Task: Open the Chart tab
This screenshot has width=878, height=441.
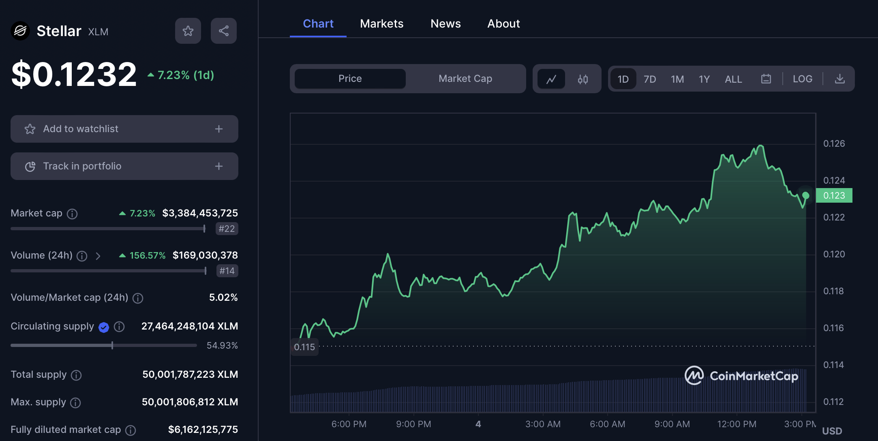Action: pyautogui.click(x=318, y=24)
